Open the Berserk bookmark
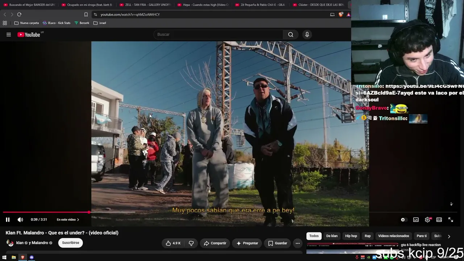The height and width of the screenshot is (261, 464). click(x=82, y=23)
